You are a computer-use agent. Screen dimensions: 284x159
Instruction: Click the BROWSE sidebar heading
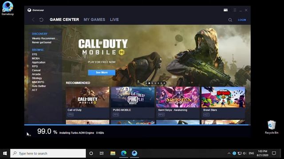tap(38, 50)
